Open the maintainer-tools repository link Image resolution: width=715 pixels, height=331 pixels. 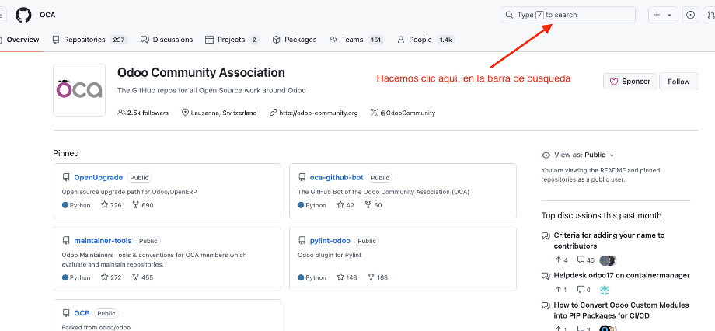click(103, 241)
